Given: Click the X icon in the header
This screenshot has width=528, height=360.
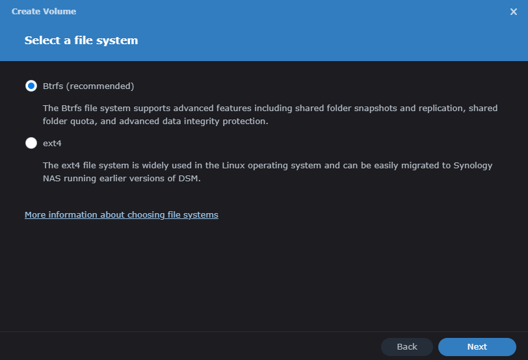Looking at the screenshot, I should 513,12.
